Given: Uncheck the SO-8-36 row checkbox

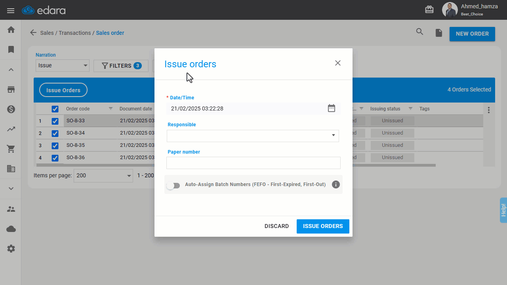Looking at the screenshot, I should point(55,158).
